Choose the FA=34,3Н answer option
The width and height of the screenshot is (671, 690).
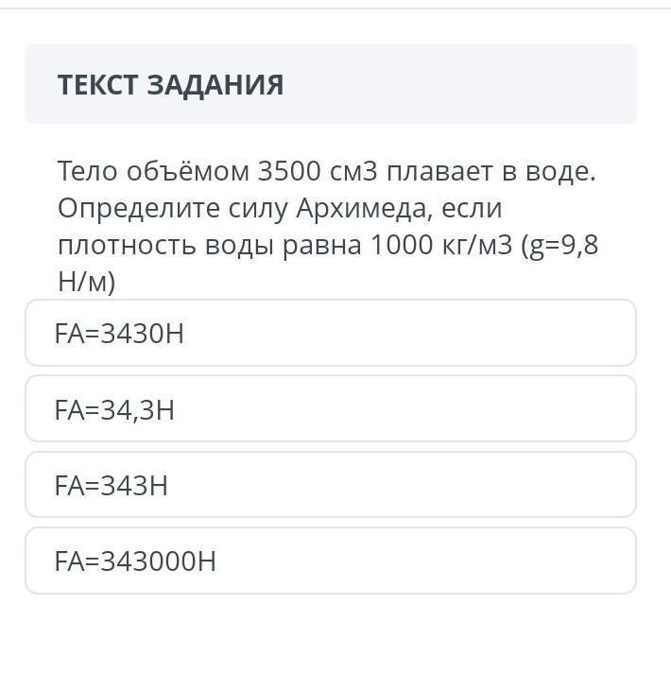pyautogui.click(x=330, y=409)
